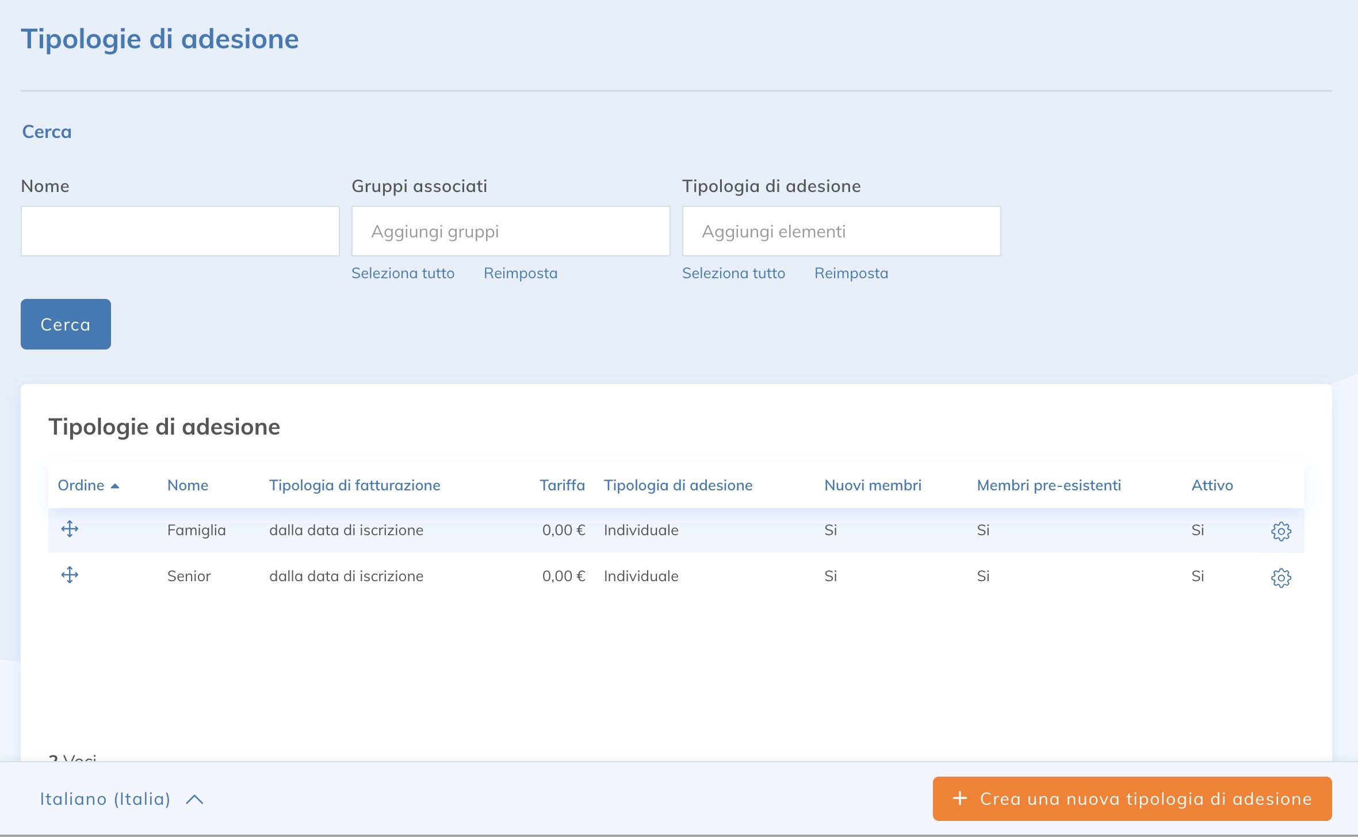Screen dimensions: 1358x837
Task: Click Reimposta under Gruppi associati
Action: coord(520,273)
